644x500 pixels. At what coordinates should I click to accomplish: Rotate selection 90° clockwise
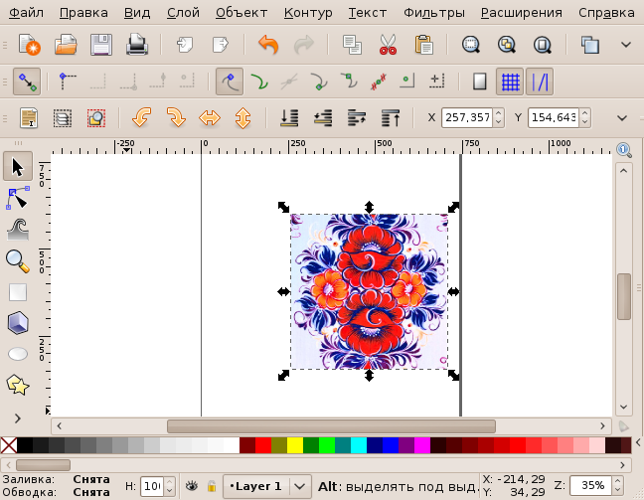click(176, 118)
